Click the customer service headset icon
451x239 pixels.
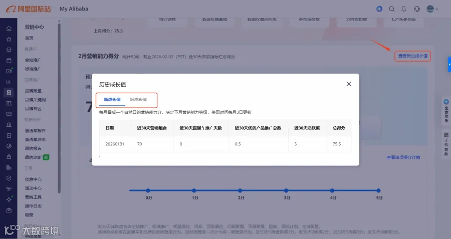point(416,9)
